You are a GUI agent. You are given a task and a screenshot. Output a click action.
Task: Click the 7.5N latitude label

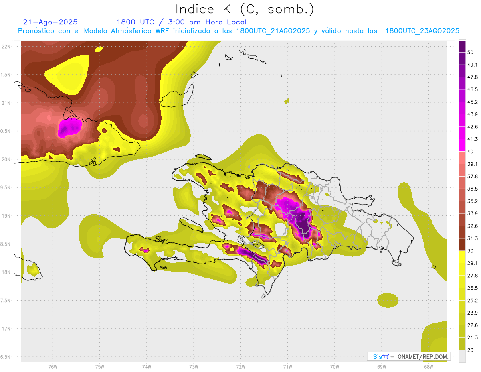[6, 300]
